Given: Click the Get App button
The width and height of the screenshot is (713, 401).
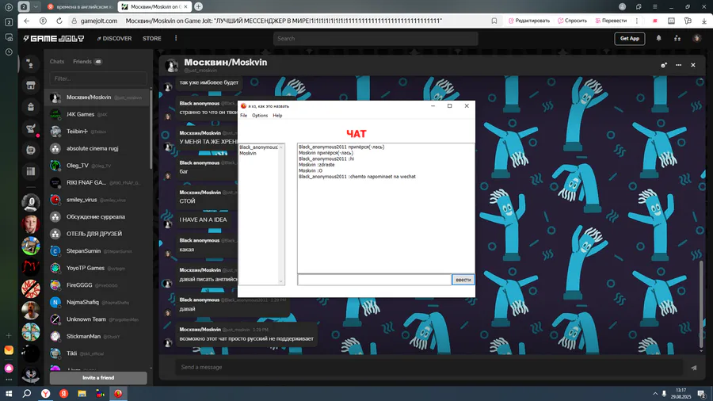Looking at the screenshot, I should [629, 39].
